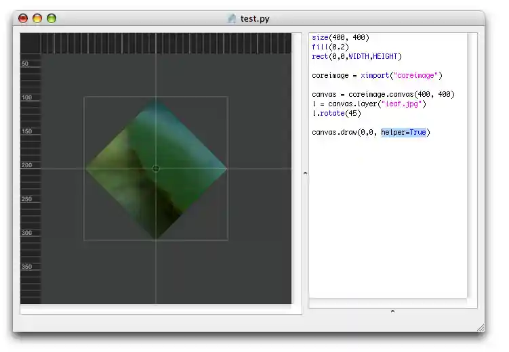Viewport: 509px width, 352px height.
Task: Click the rect(0,0,WIDTH,HEIGHT) line
Action: 357,57
